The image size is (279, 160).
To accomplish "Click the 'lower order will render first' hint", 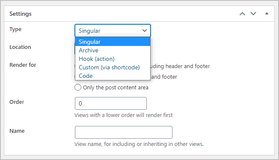I will (139, 115).
